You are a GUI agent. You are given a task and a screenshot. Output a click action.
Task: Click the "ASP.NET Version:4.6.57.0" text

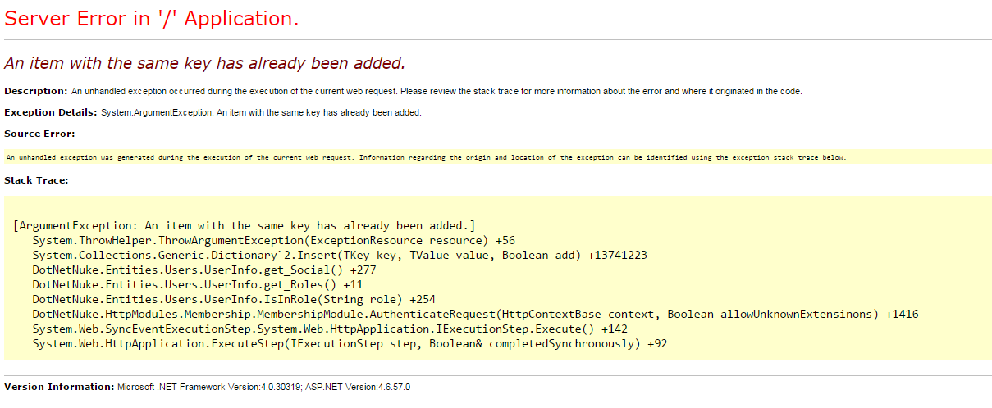tap(359, 386)
